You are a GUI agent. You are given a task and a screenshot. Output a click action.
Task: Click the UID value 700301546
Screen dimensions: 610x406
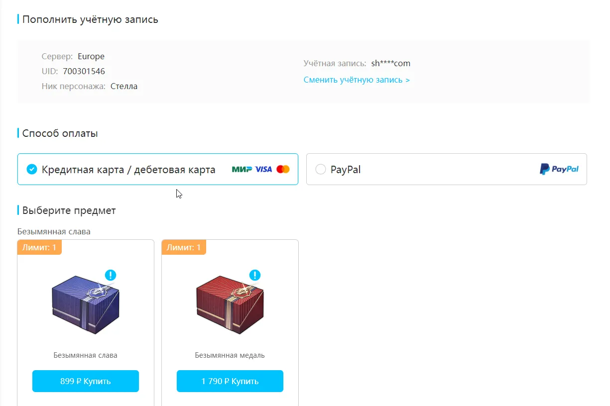tap(84, 71)
